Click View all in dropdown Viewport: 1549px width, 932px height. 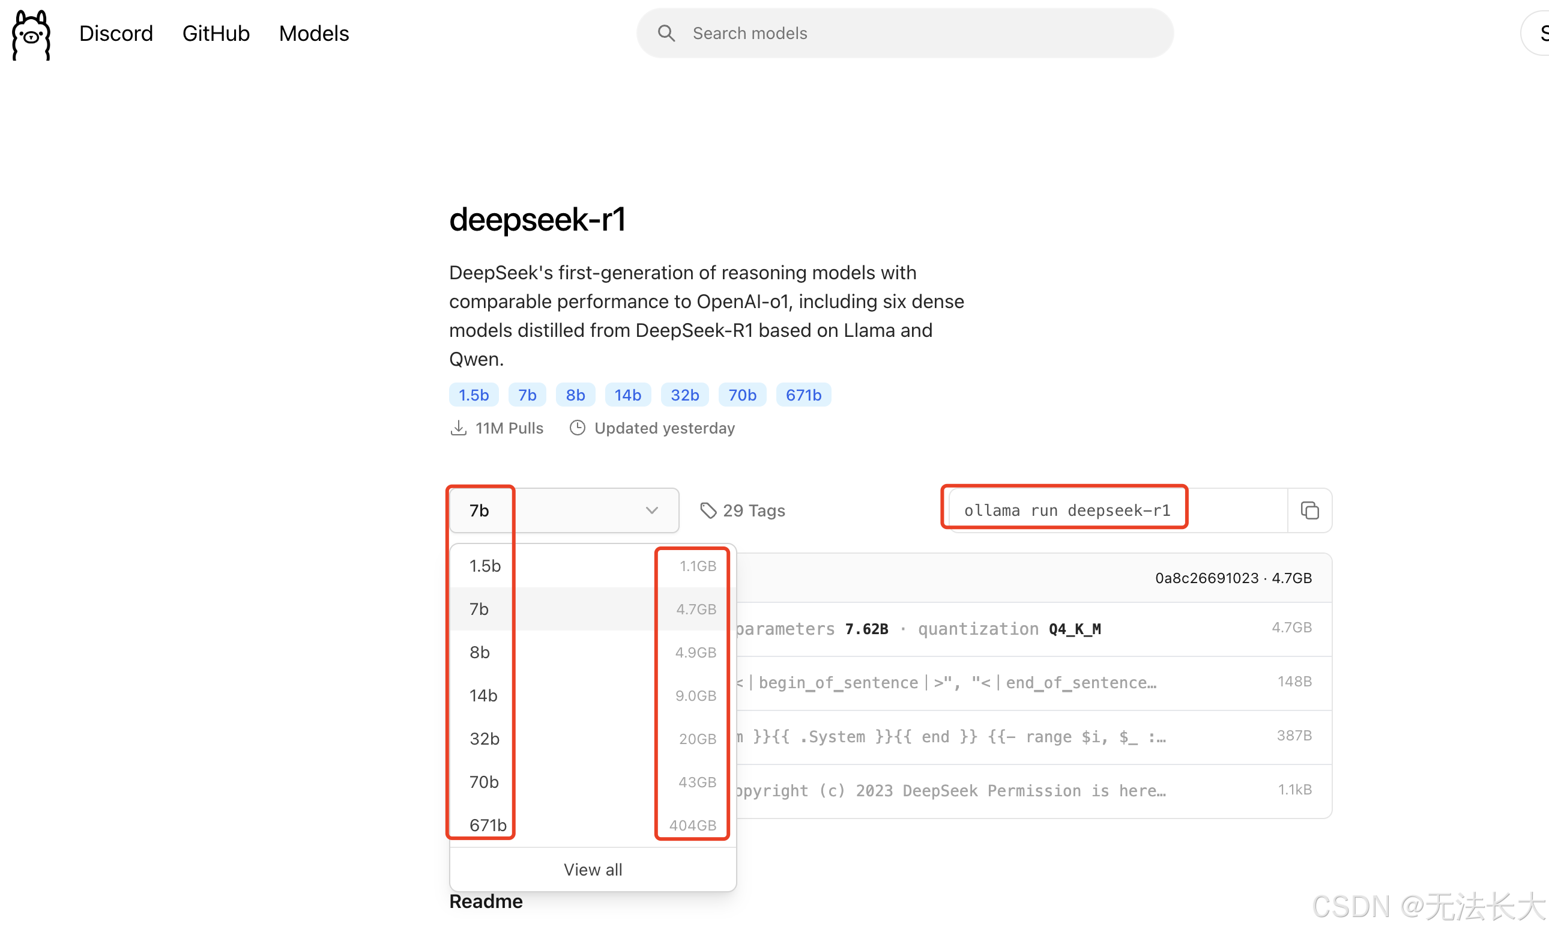click(592, 869)
